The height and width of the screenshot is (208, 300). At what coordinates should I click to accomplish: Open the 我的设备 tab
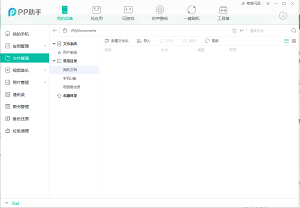click(x=64, y=13)
